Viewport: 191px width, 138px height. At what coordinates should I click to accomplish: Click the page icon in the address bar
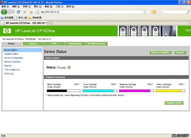(x=38, y=12)
